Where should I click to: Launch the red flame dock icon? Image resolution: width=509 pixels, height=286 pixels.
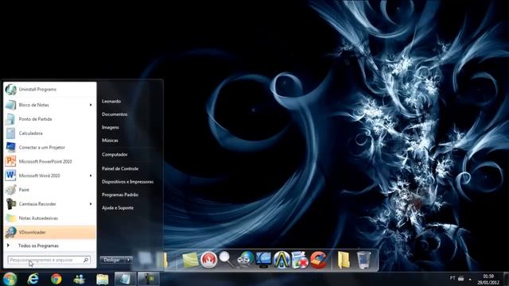pyautogui.click(x=208, y=260)
